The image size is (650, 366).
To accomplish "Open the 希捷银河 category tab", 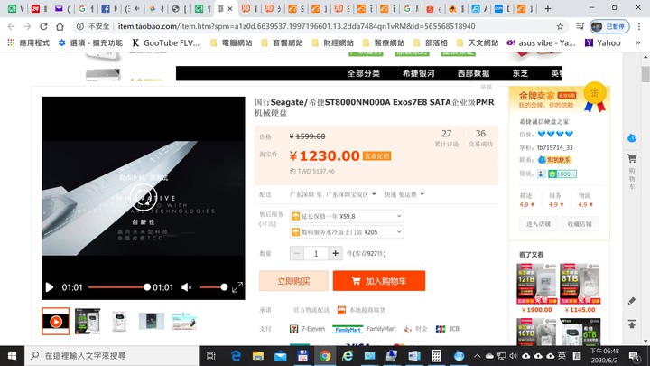I will point(418,73).
